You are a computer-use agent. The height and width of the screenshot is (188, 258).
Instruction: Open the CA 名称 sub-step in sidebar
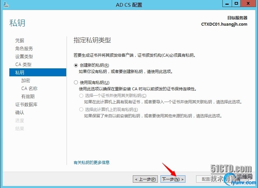[x=29, y=88]
